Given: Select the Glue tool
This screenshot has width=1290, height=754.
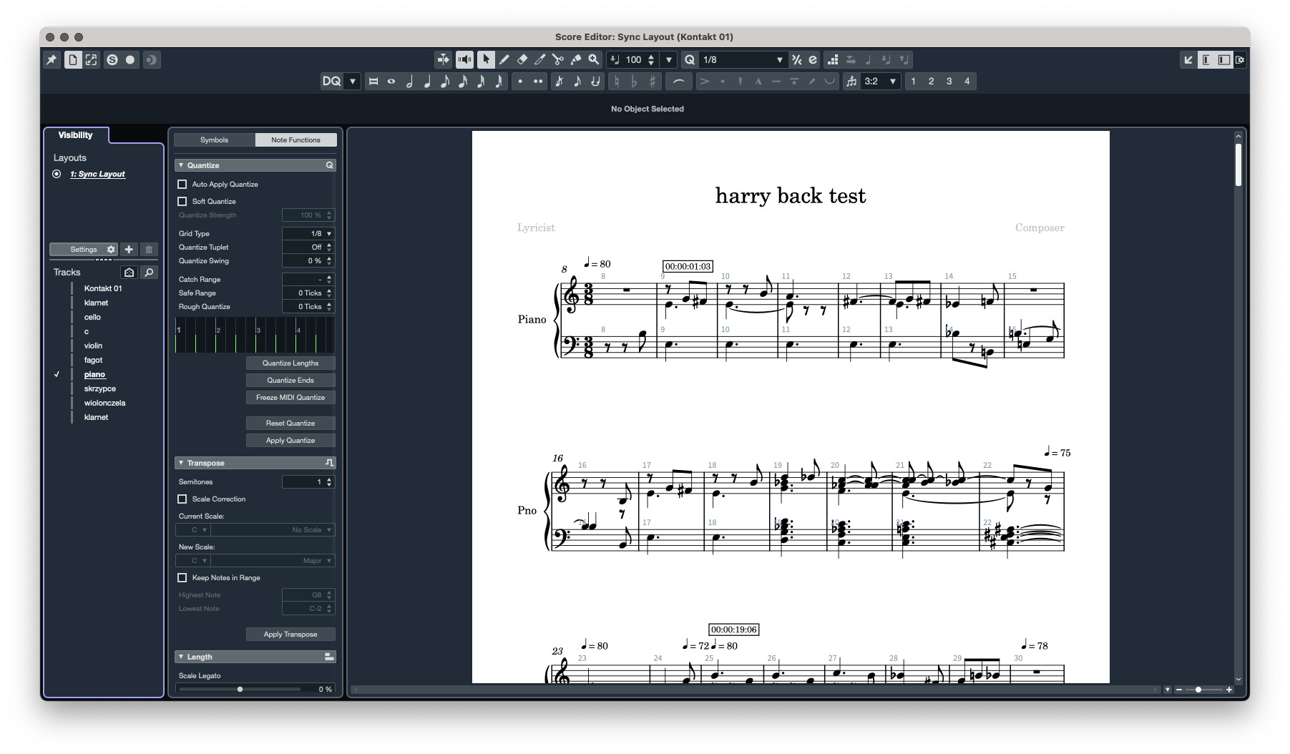Looking at the screenshot, I should point(575,59).
